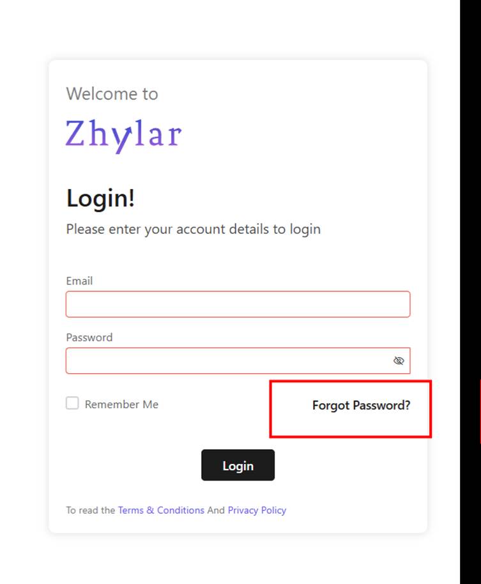Click the Zhylar logo

pos(123,135)
